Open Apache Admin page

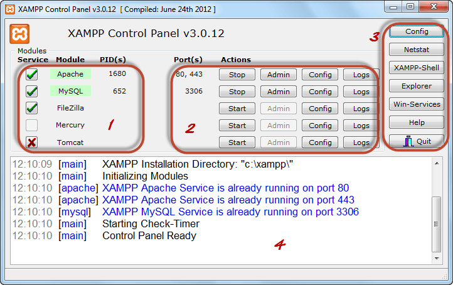click(279, 75)
